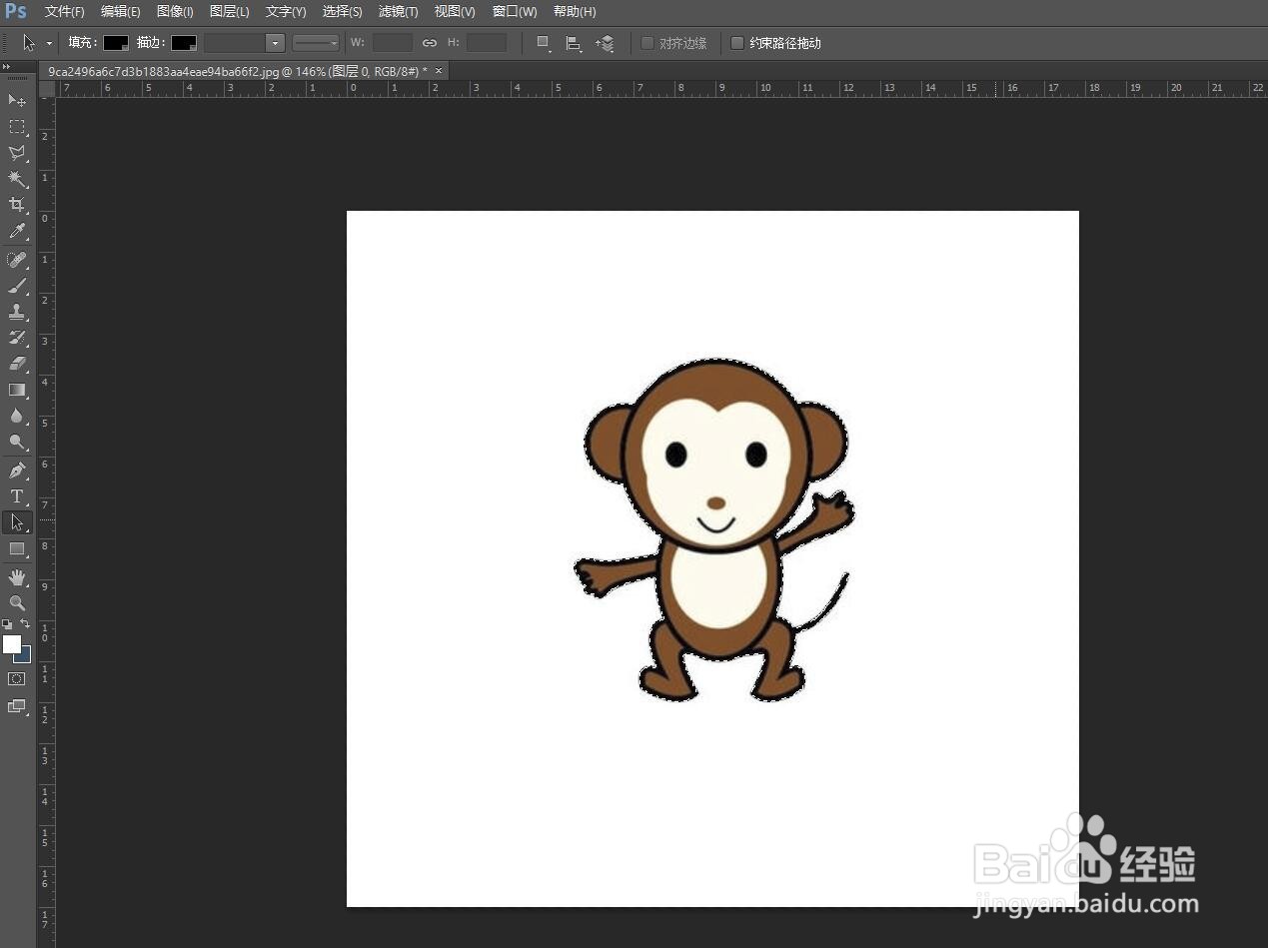1268x948 pixels.
Task: Click link icon between W and H
Action: 430,43
